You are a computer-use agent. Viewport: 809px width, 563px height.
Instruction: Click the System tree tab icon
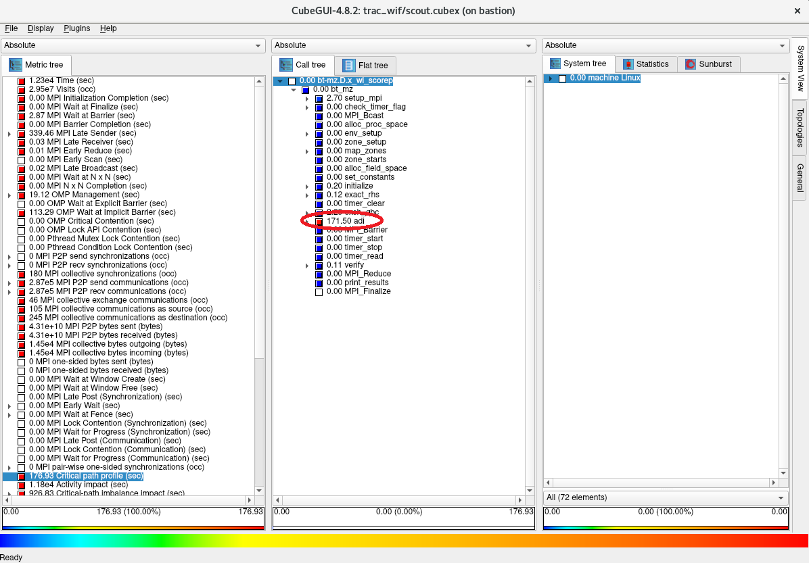pyautogui.click(x=554, y=64)
